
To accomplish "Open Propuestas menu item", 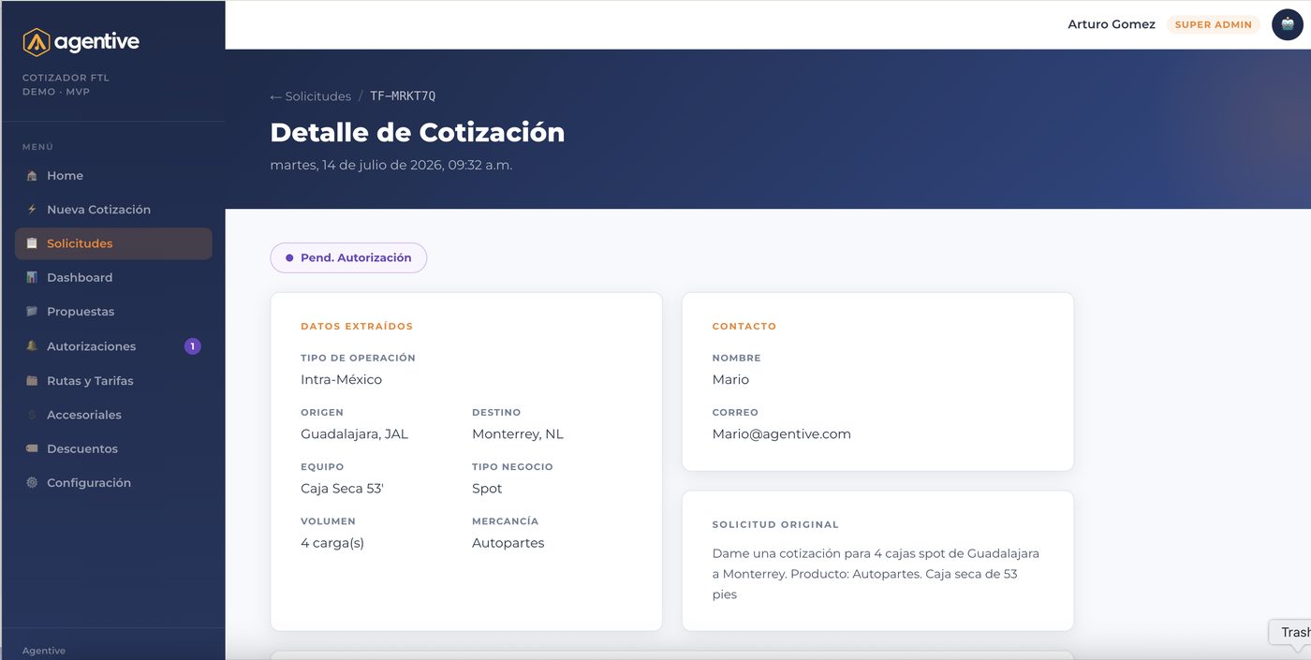I will [113, 312].
